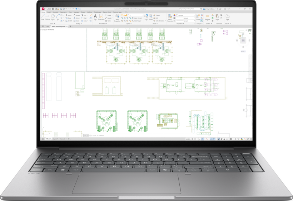The width and height of the screenshot is (293, 201).
Task: Expand the Draw panel dropdown
Action: point(52,24)
